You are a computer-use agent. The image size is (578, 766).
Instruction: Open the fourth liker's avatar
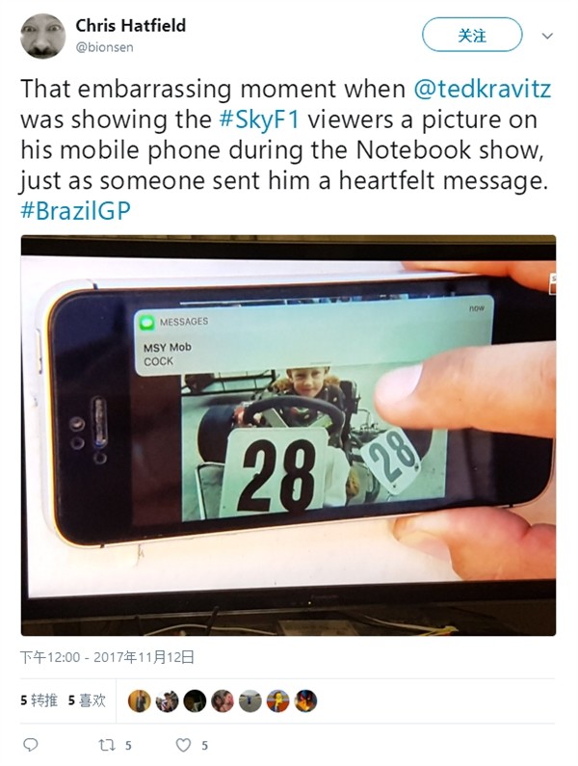[223, 701]
